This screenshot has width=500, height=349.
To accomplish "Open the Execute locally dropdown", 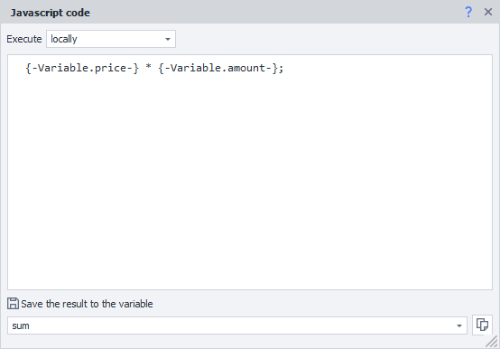I will pos(111,39).
